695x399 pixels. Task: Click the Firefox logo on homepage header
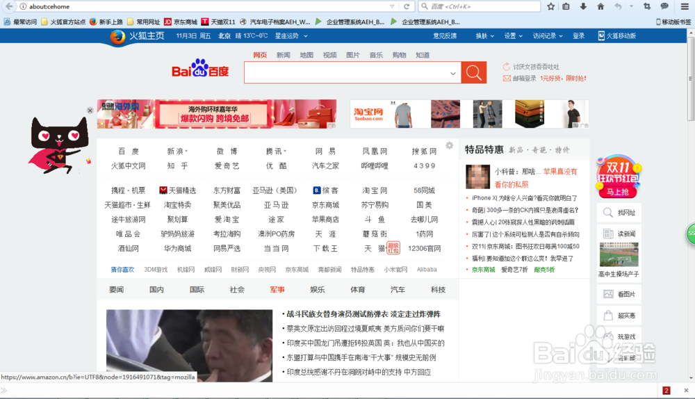(x=117, y=38)
